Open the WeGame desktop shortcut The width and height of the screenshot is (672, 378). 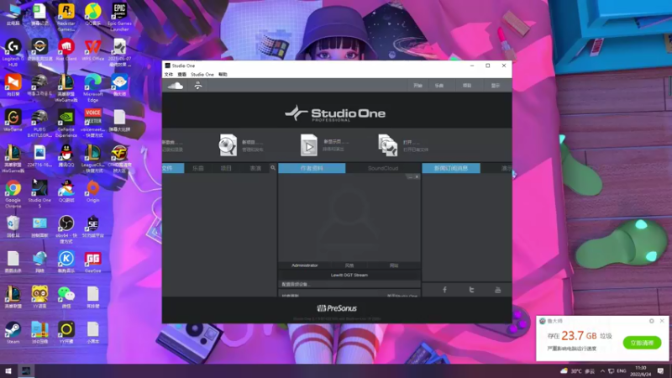tap(13, 120)
